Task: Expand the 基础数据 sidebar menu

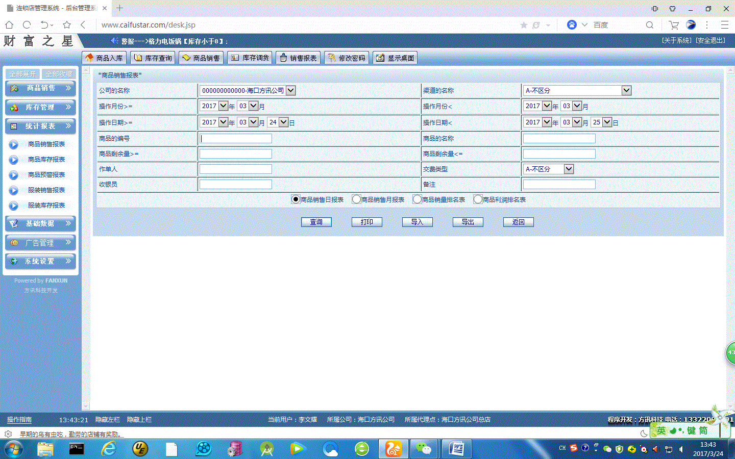Action: (x=40, y=223)
